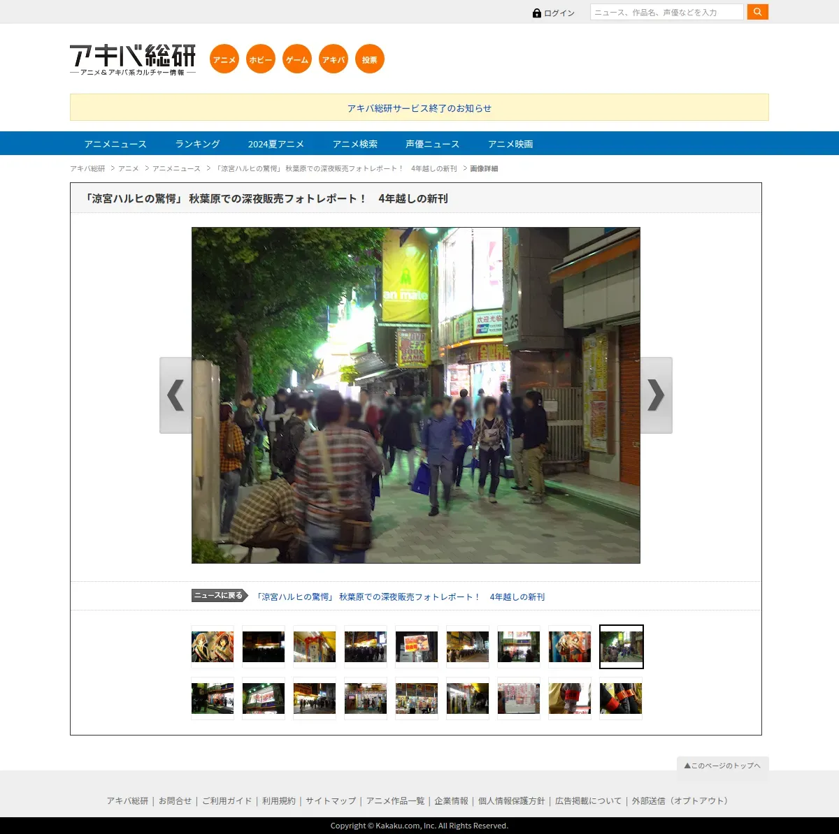
Task: Select アニメニュース in the blue navigation bar
Action: pyautogui.click(x=115, y=144)
